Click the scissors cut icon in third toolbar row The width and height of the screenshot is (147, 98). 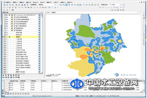tap(10, 10)
